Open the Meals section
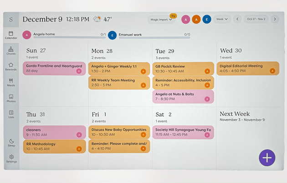287x183 pixels. click(x=11, y=82)
